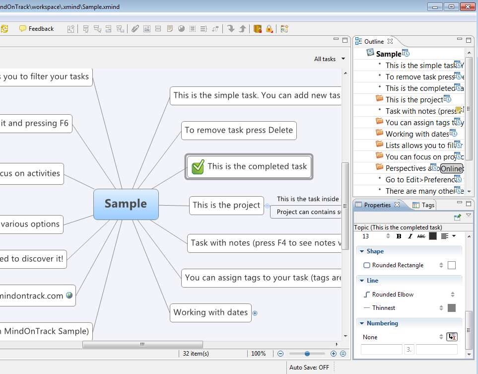The height and width of the screenshot is (374, 478).
Task: Click the attachment paperclip toolbar icon
Action: pyautogui.click(x=135, y=29)
